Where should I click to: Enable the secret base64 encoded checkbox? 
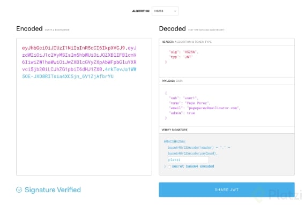(x=169, y=166)
